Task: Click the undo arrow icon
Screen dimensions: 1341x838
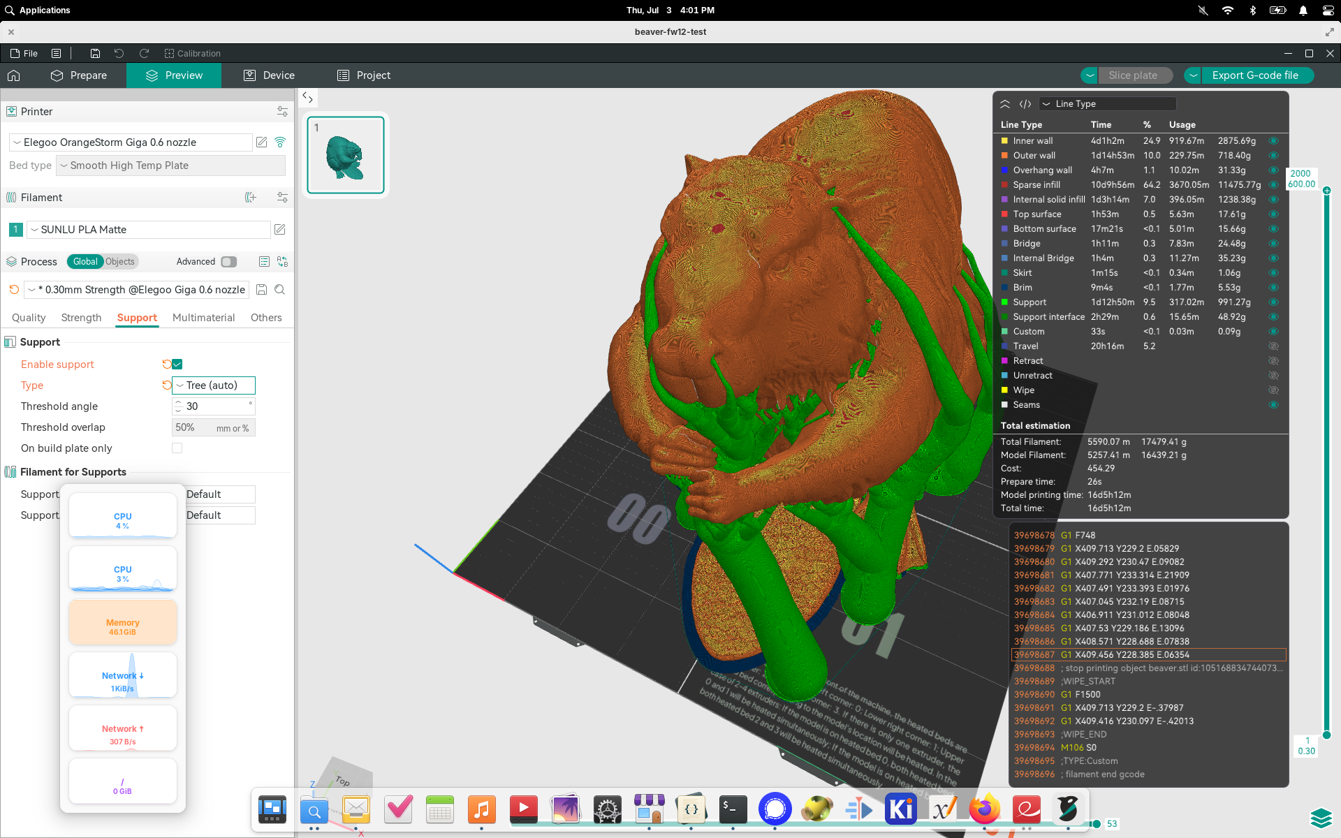Action: click(x=119, y=53)
